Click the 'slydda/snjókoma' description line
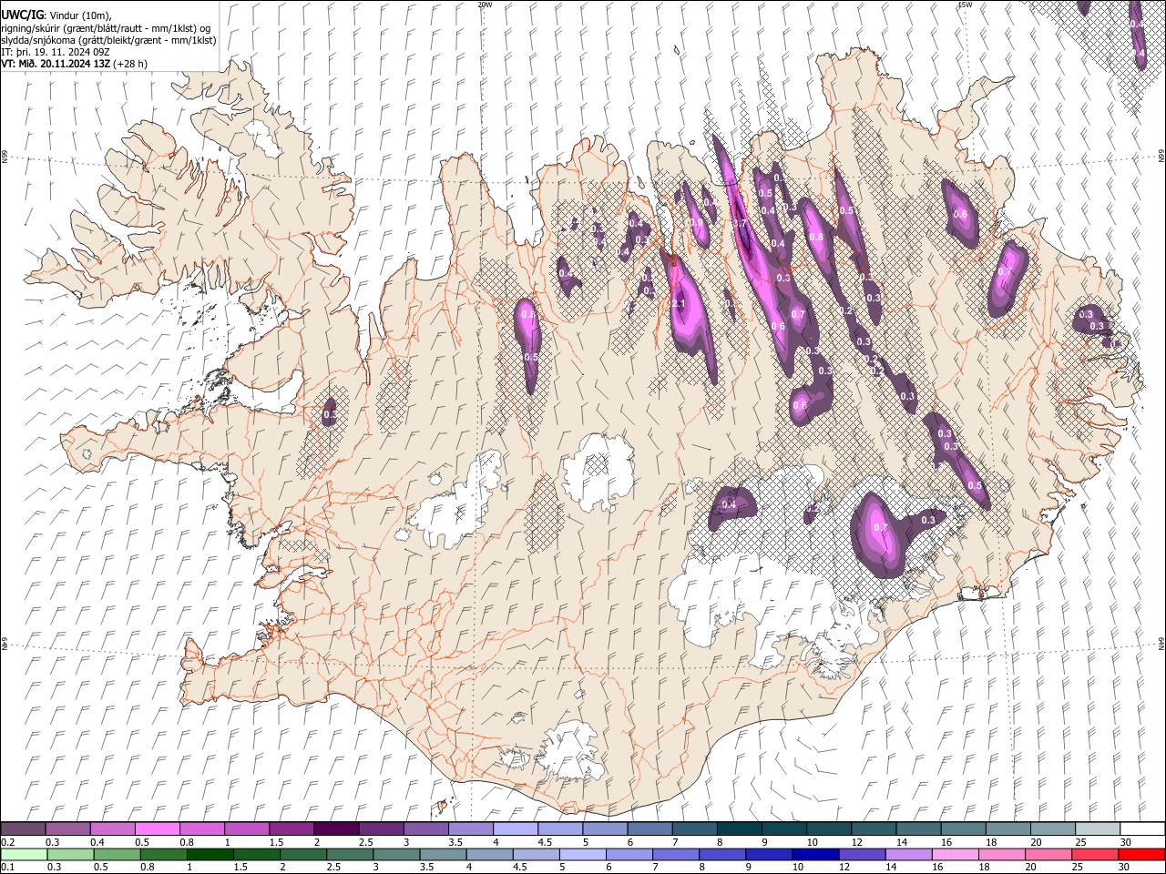Image resolution: width=1166 pixels, height=874 pixels. pos(109,40)
